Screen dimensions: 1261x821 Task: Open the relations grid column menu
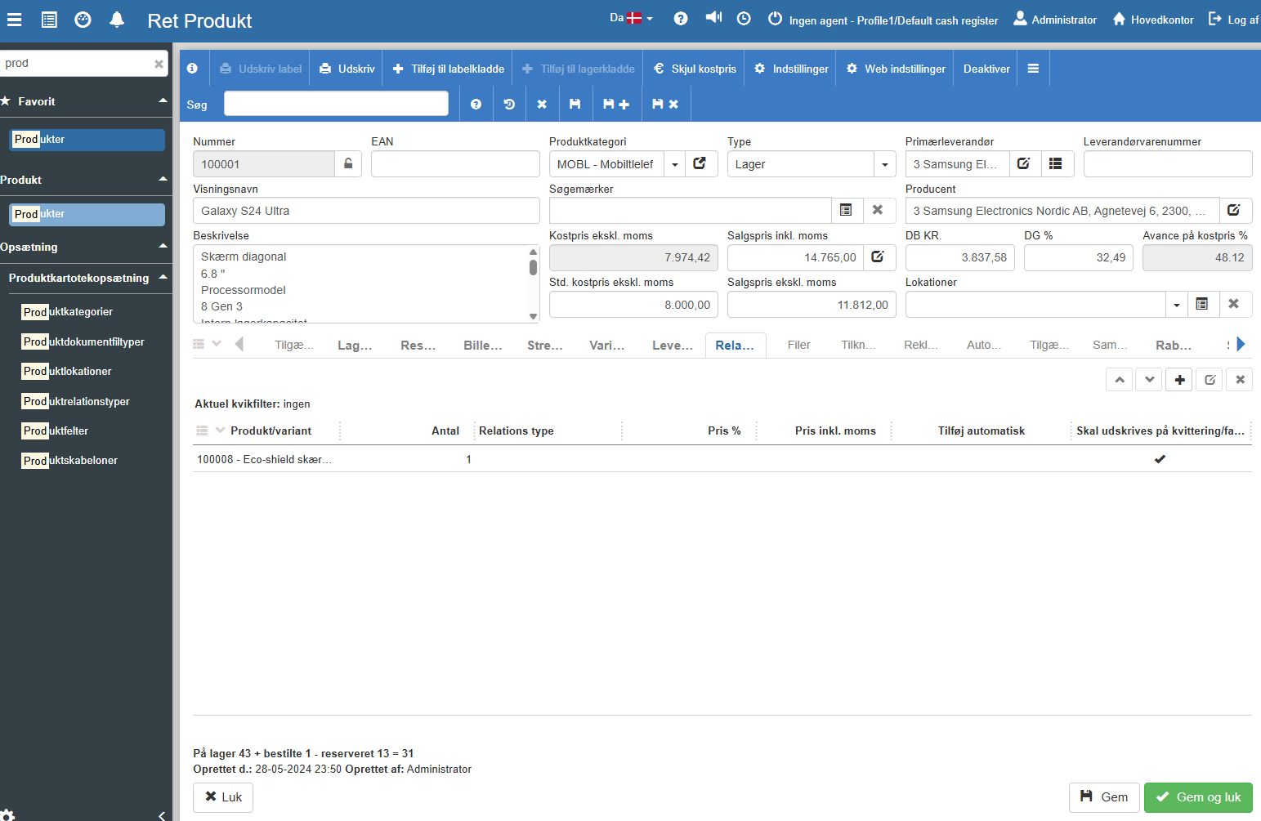click(210, 431)
